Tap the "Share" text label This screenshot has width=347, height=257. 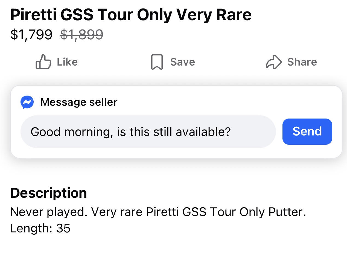302,62
